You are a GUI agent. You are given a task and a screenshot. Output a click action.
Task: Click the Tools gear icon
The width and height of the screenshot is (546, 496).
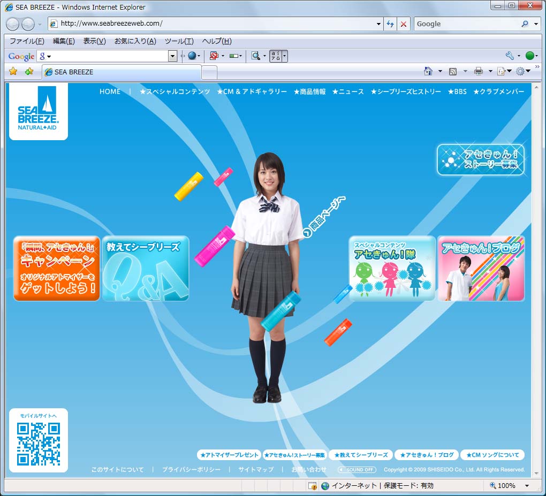click(x=520, y=72)
